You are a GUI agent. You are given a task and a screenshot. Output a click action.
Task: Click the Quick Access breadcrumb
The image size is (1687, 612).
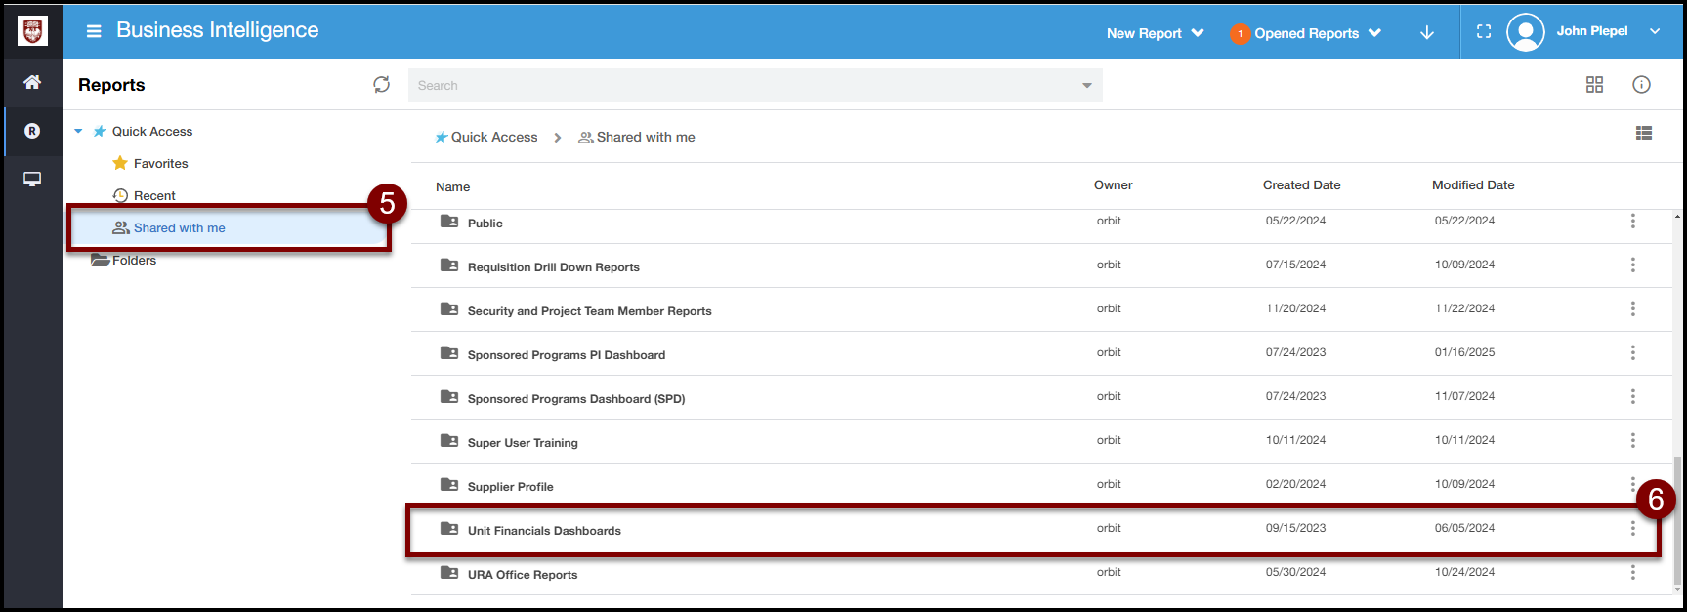(493, 138)
